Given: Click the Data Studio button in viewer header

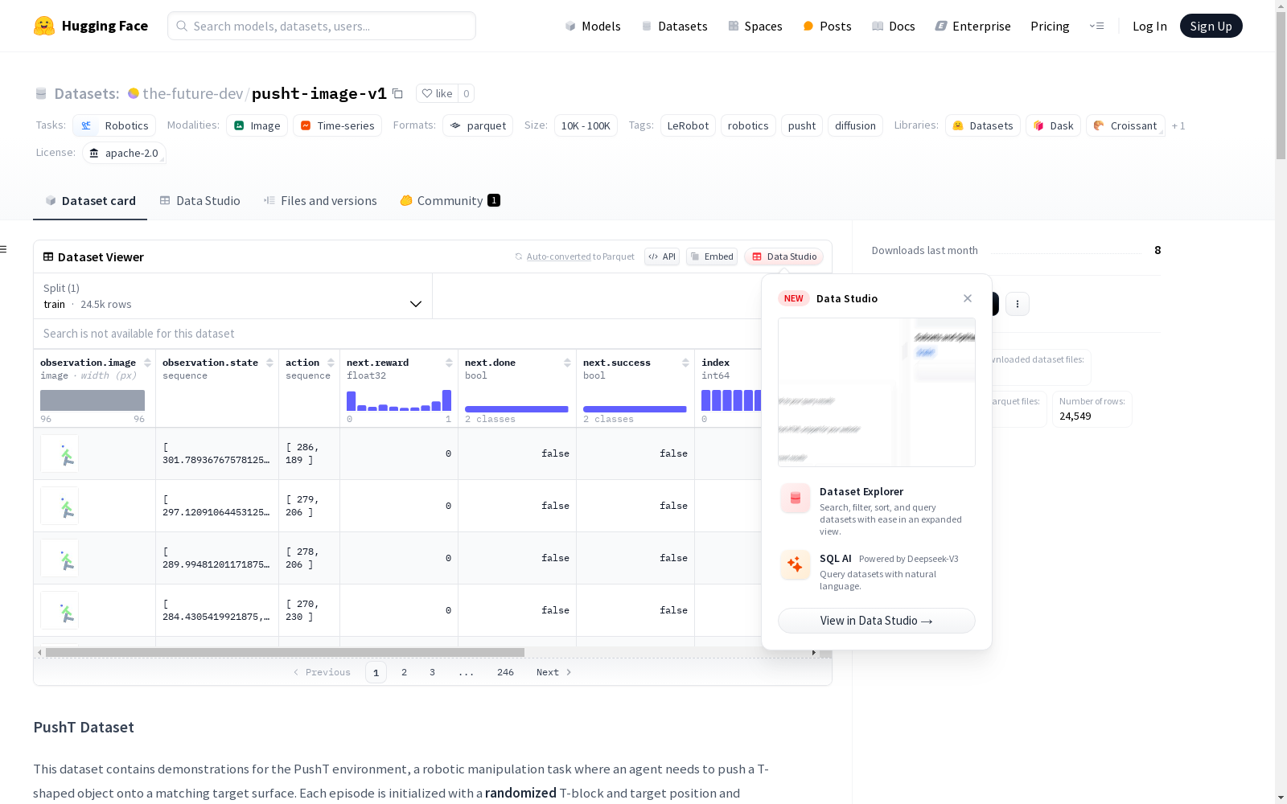Looking at the screenshot, I should pyautogui.click(x=783, y=256).
